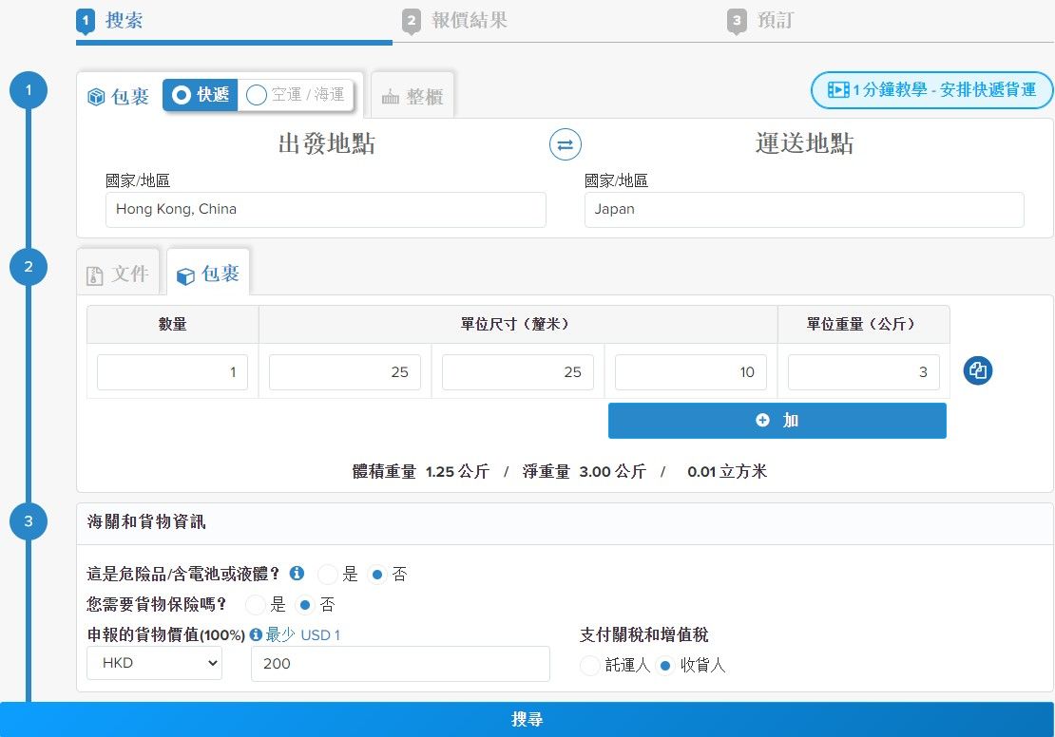Click the duplicate package row icon

[x=977, y=370]
